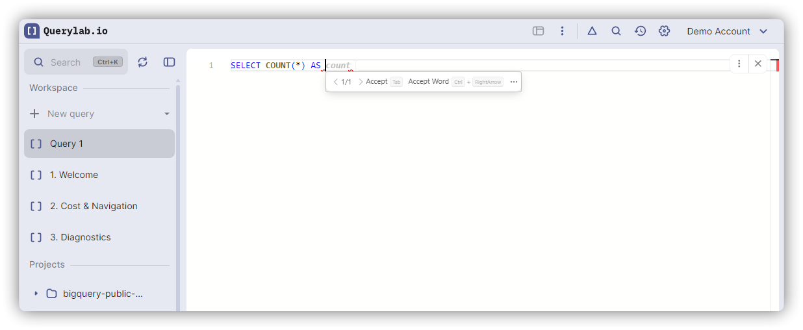Open the settings gear icon
The height and width of the screenshot is (330, 803).
pos(664,31)
